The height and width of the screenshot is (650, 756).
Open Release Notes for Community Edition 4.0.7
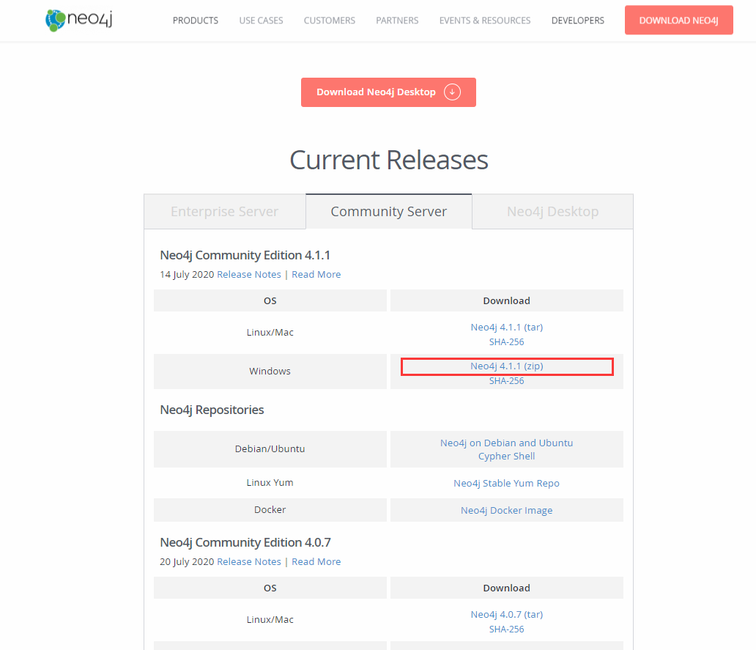249,562
